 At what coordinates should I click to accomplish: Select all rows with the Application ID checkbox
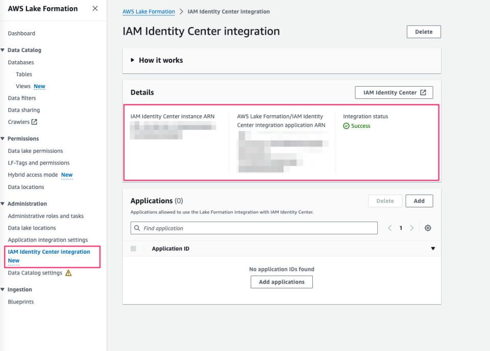tap(135, 248)
